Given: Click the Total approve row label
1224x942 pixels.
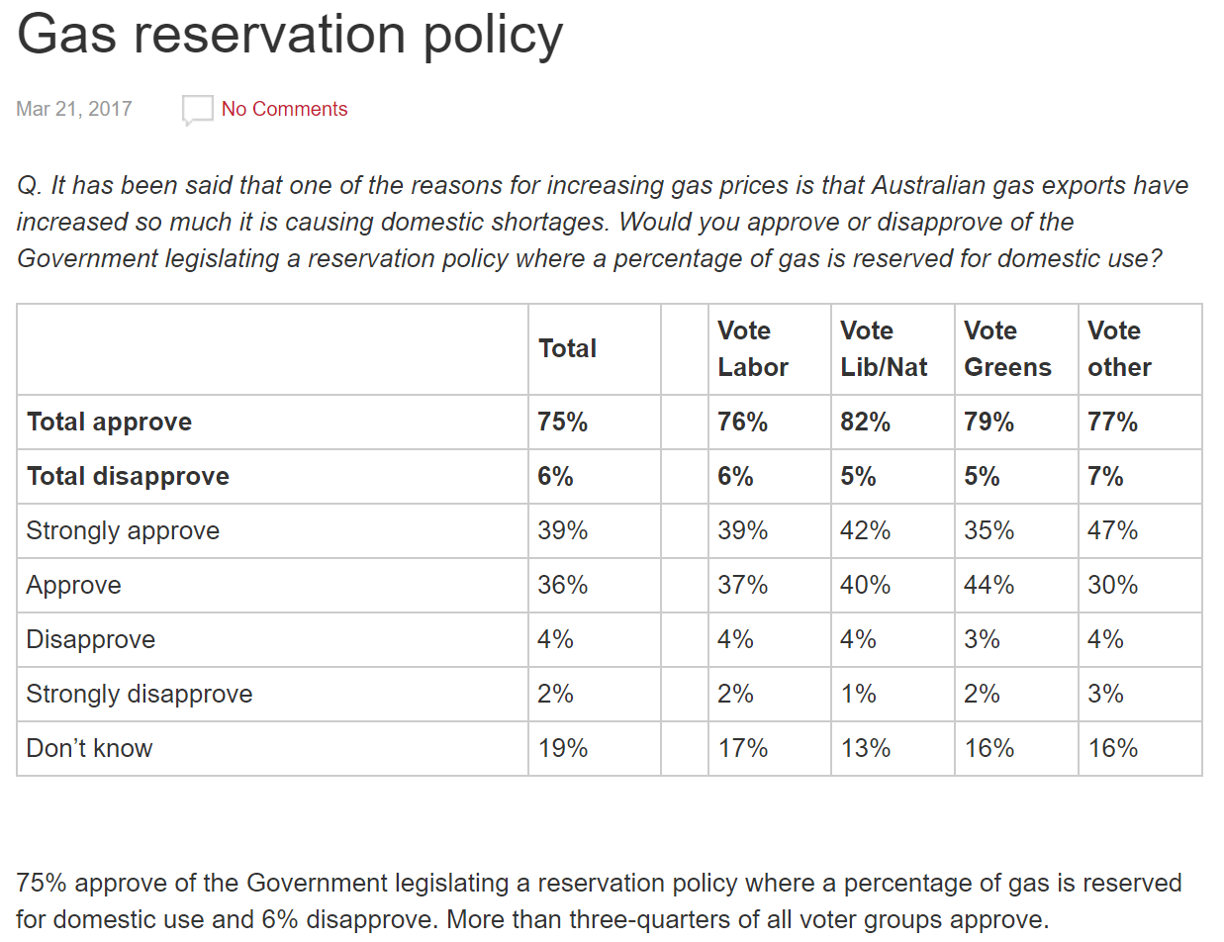Looking at the screenshot, I should pyautogui.click(x=110, y=423).
